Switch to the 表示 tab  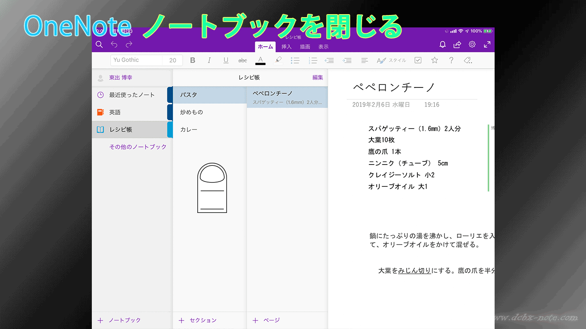pos(323,47)
